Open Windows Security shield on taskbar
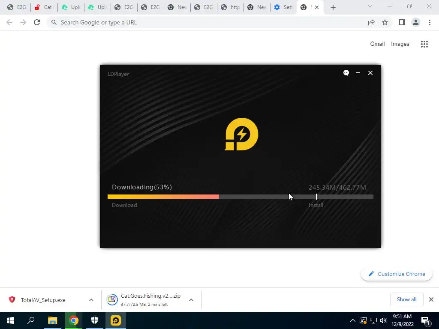Screen dimensions: 439x329 [x=95, y=320]
